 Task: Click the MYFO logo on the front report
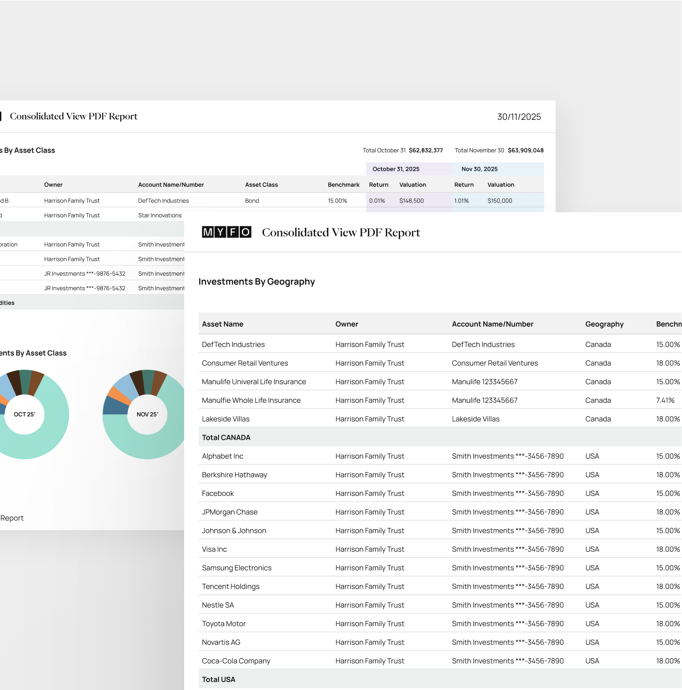pyautogui.click(x=226, y=232)
